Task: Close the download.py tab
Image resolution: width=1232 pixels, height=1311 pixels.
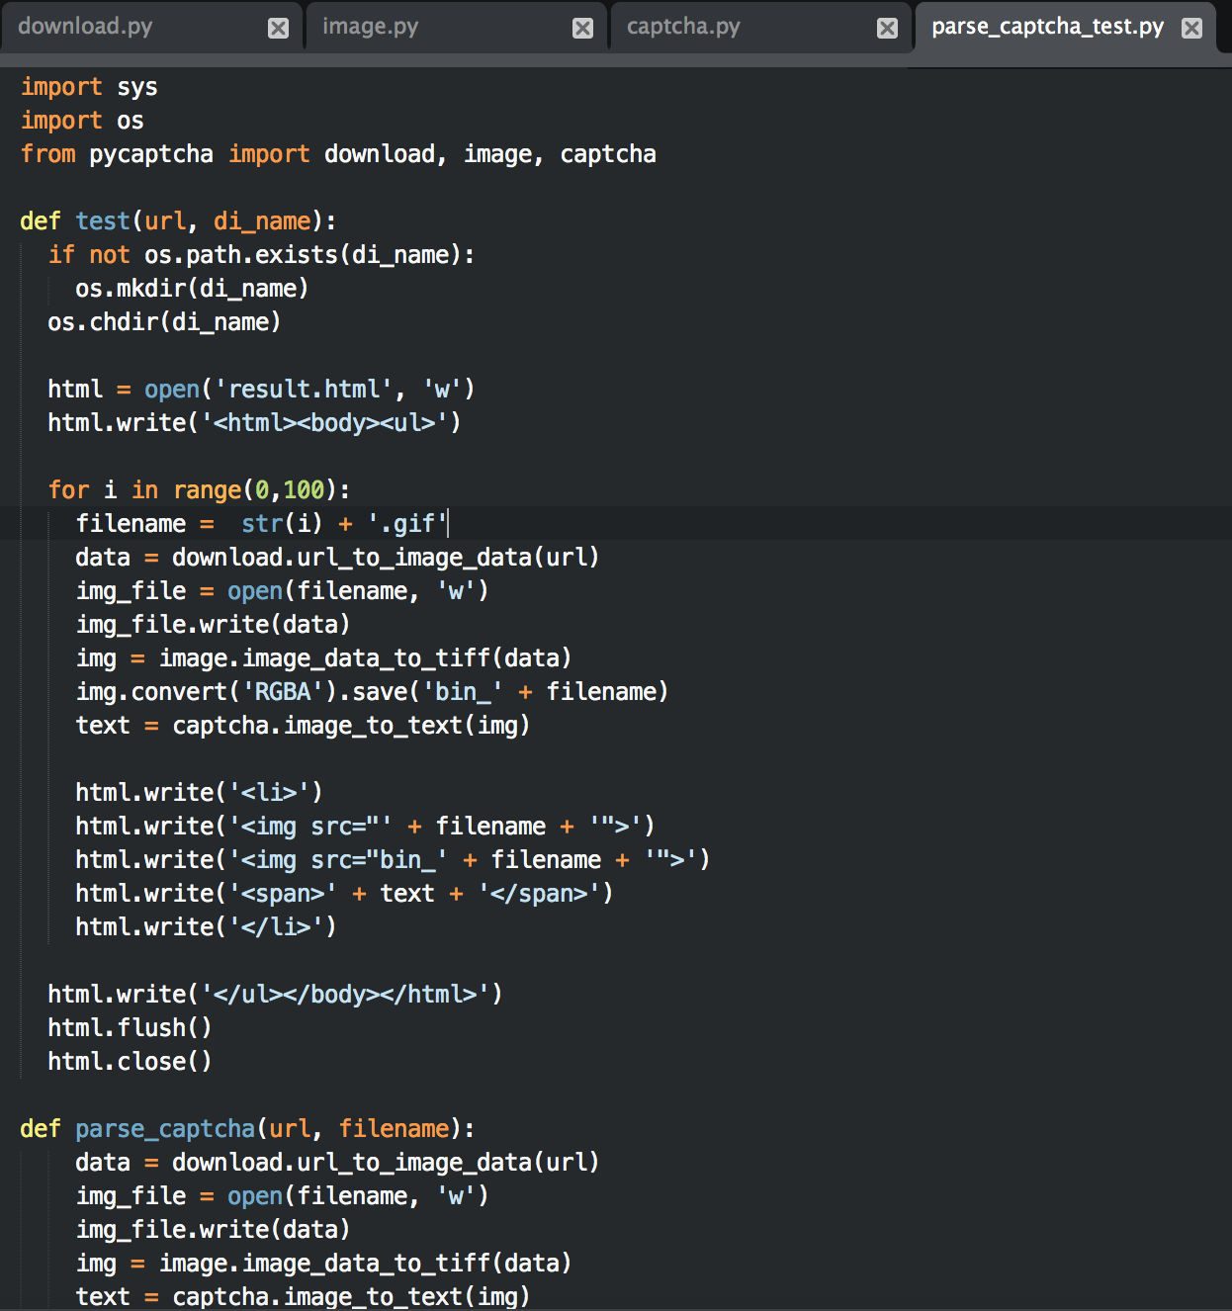Action: pyautogui.click(x=279, y=28)
